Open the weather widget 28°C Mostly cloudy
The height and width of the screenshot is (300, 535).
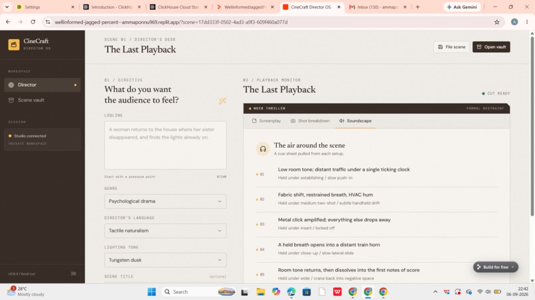click(26, 291)
